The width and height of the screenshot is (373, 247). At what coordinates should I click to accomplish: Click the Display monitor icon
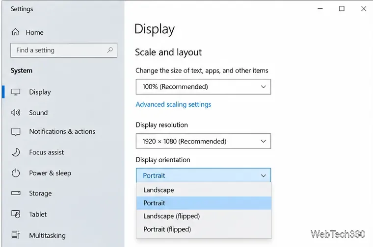tap(16, 92)
